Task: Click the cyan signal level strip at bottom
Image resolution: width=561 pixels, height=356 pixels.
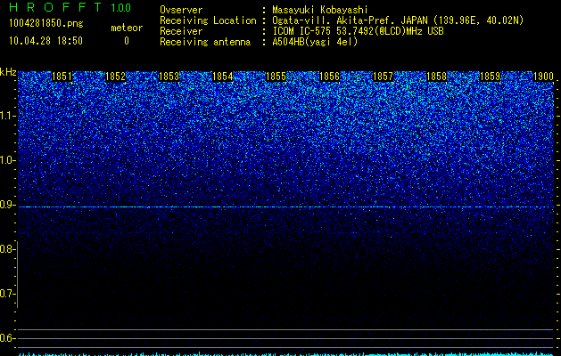Action: click(285, 354)
